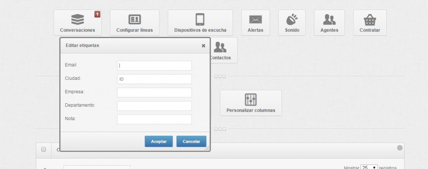Open the Mostrar registros count dropdown
Screen dimensions: 428x169
pyautogui.click(x=369, y=167)
